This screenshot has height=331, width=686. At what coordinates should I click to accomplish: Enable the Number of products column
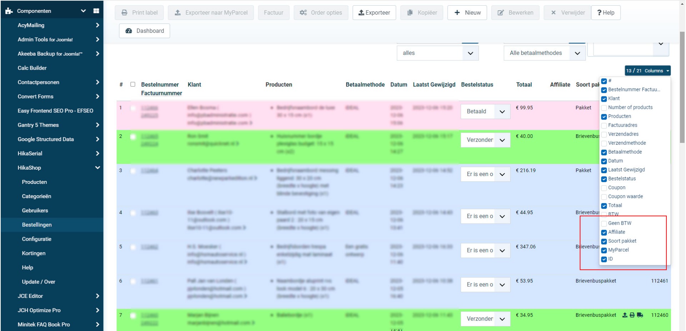[604, 107]
